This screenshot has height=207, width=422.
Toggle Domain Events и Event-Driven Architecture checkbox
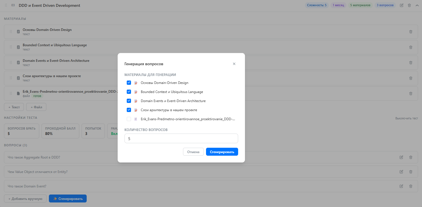129,101
